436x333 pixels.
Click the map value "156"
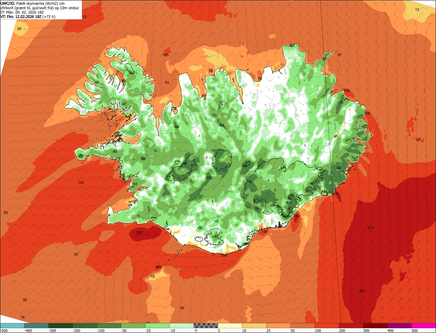pos(264,232)
